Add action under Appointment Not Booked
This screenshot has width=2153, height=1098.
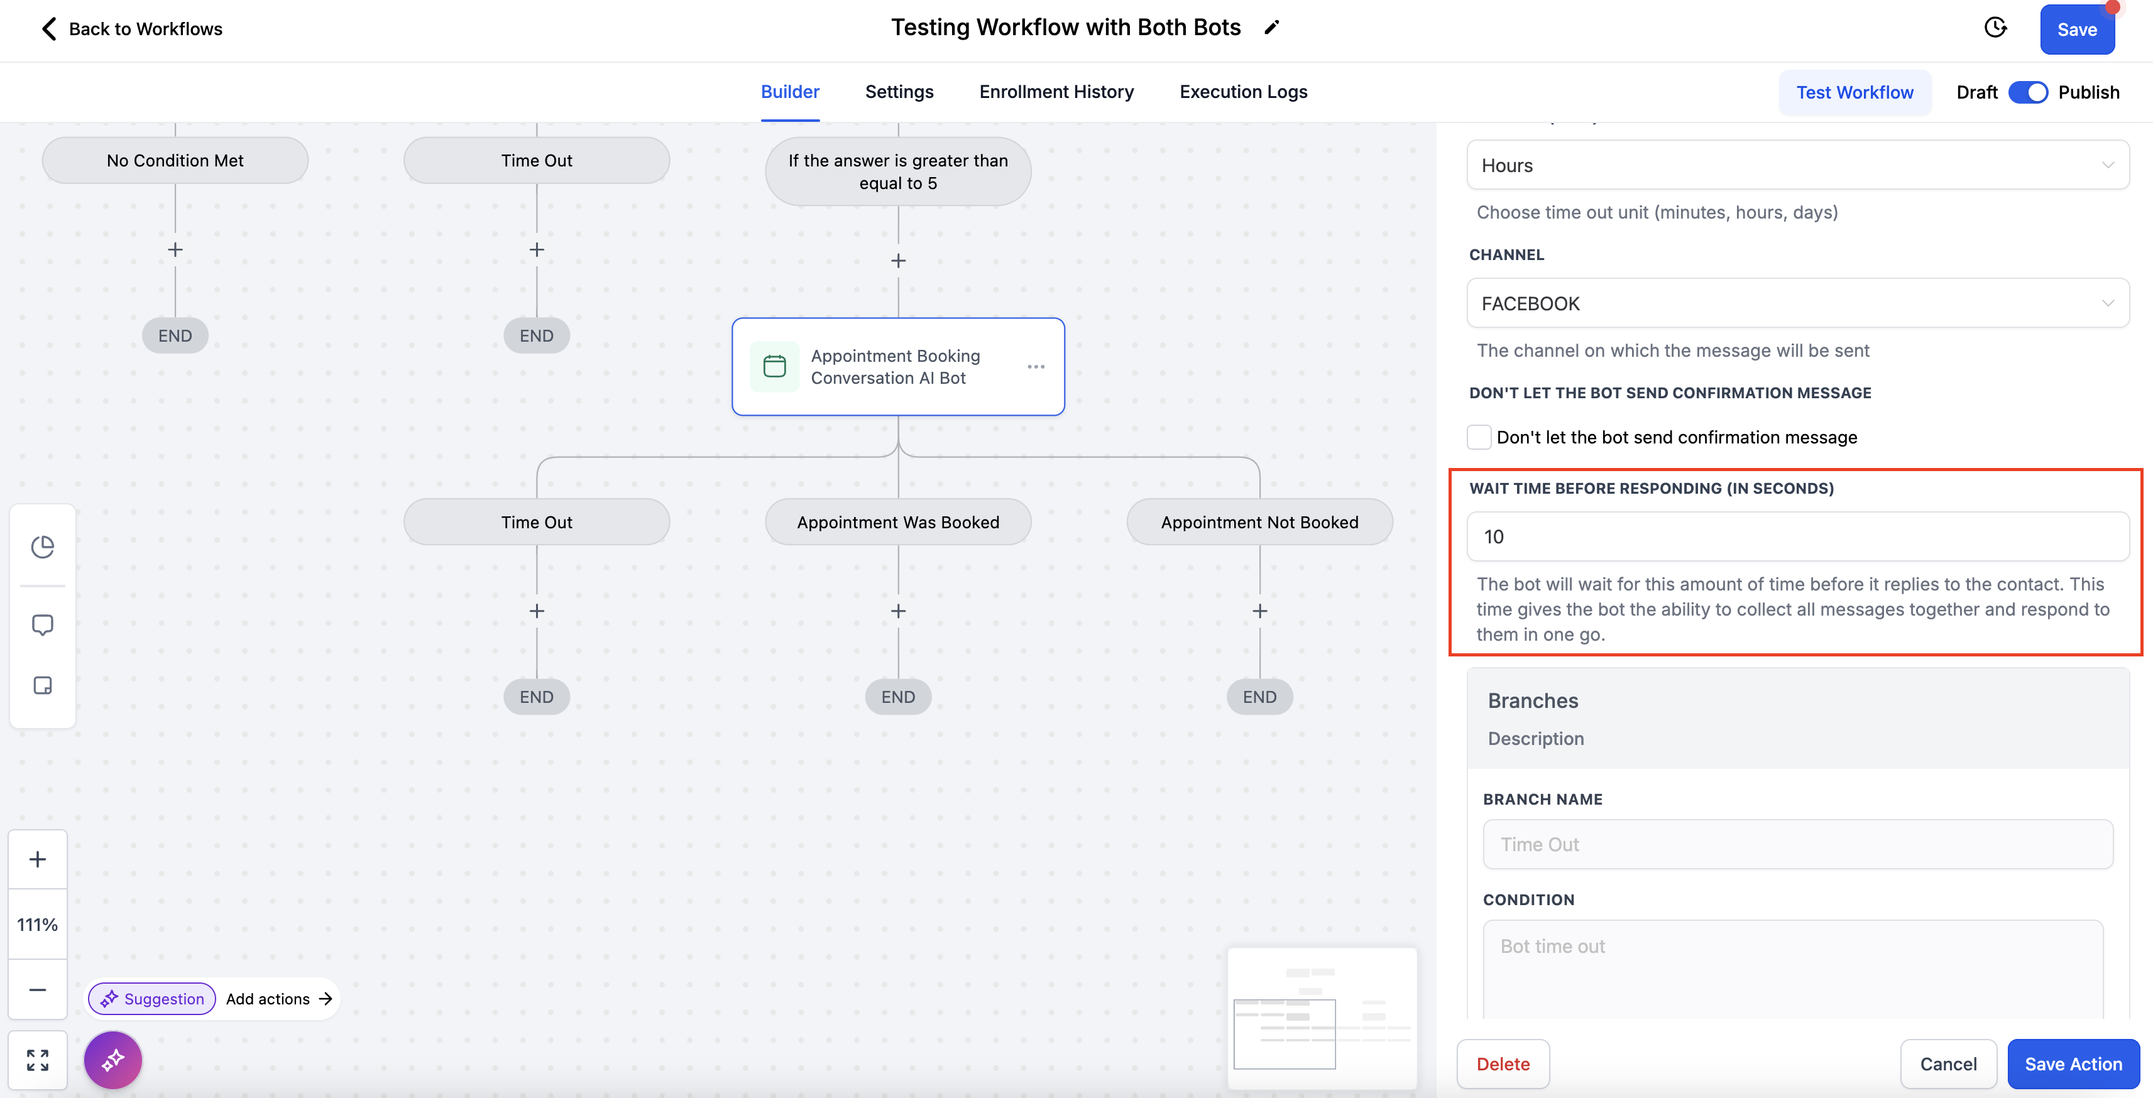tap(1259, 611)
